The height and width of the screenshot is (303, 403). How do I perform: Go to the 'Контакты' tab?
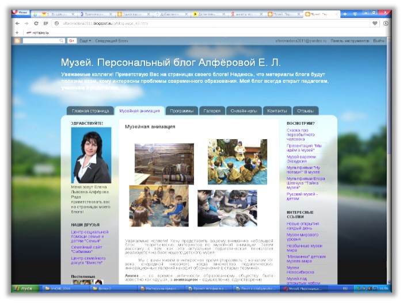[x=277, y=110]
